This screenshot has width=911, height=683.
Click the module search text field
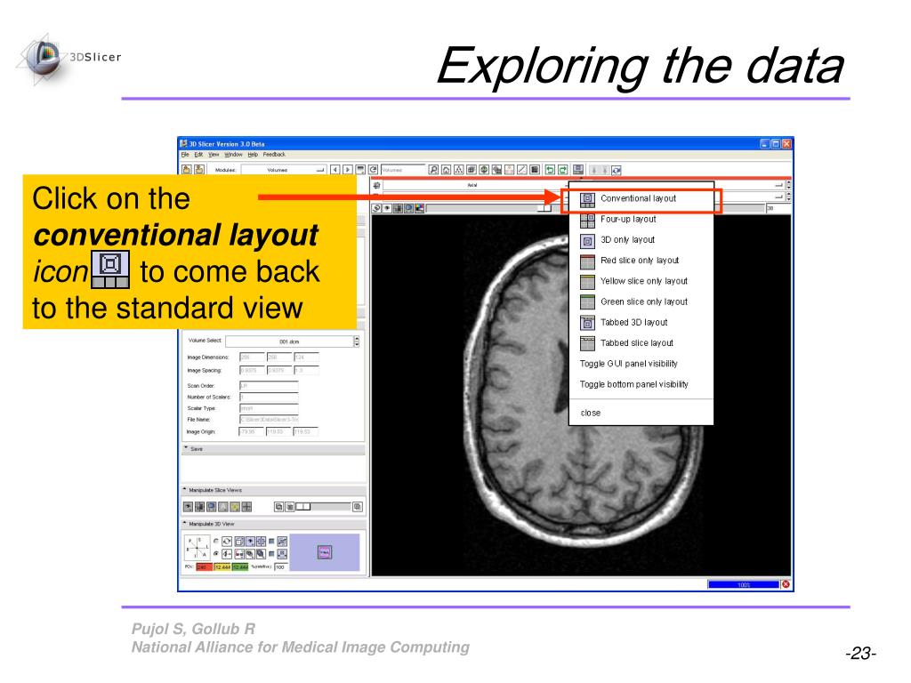403,170
